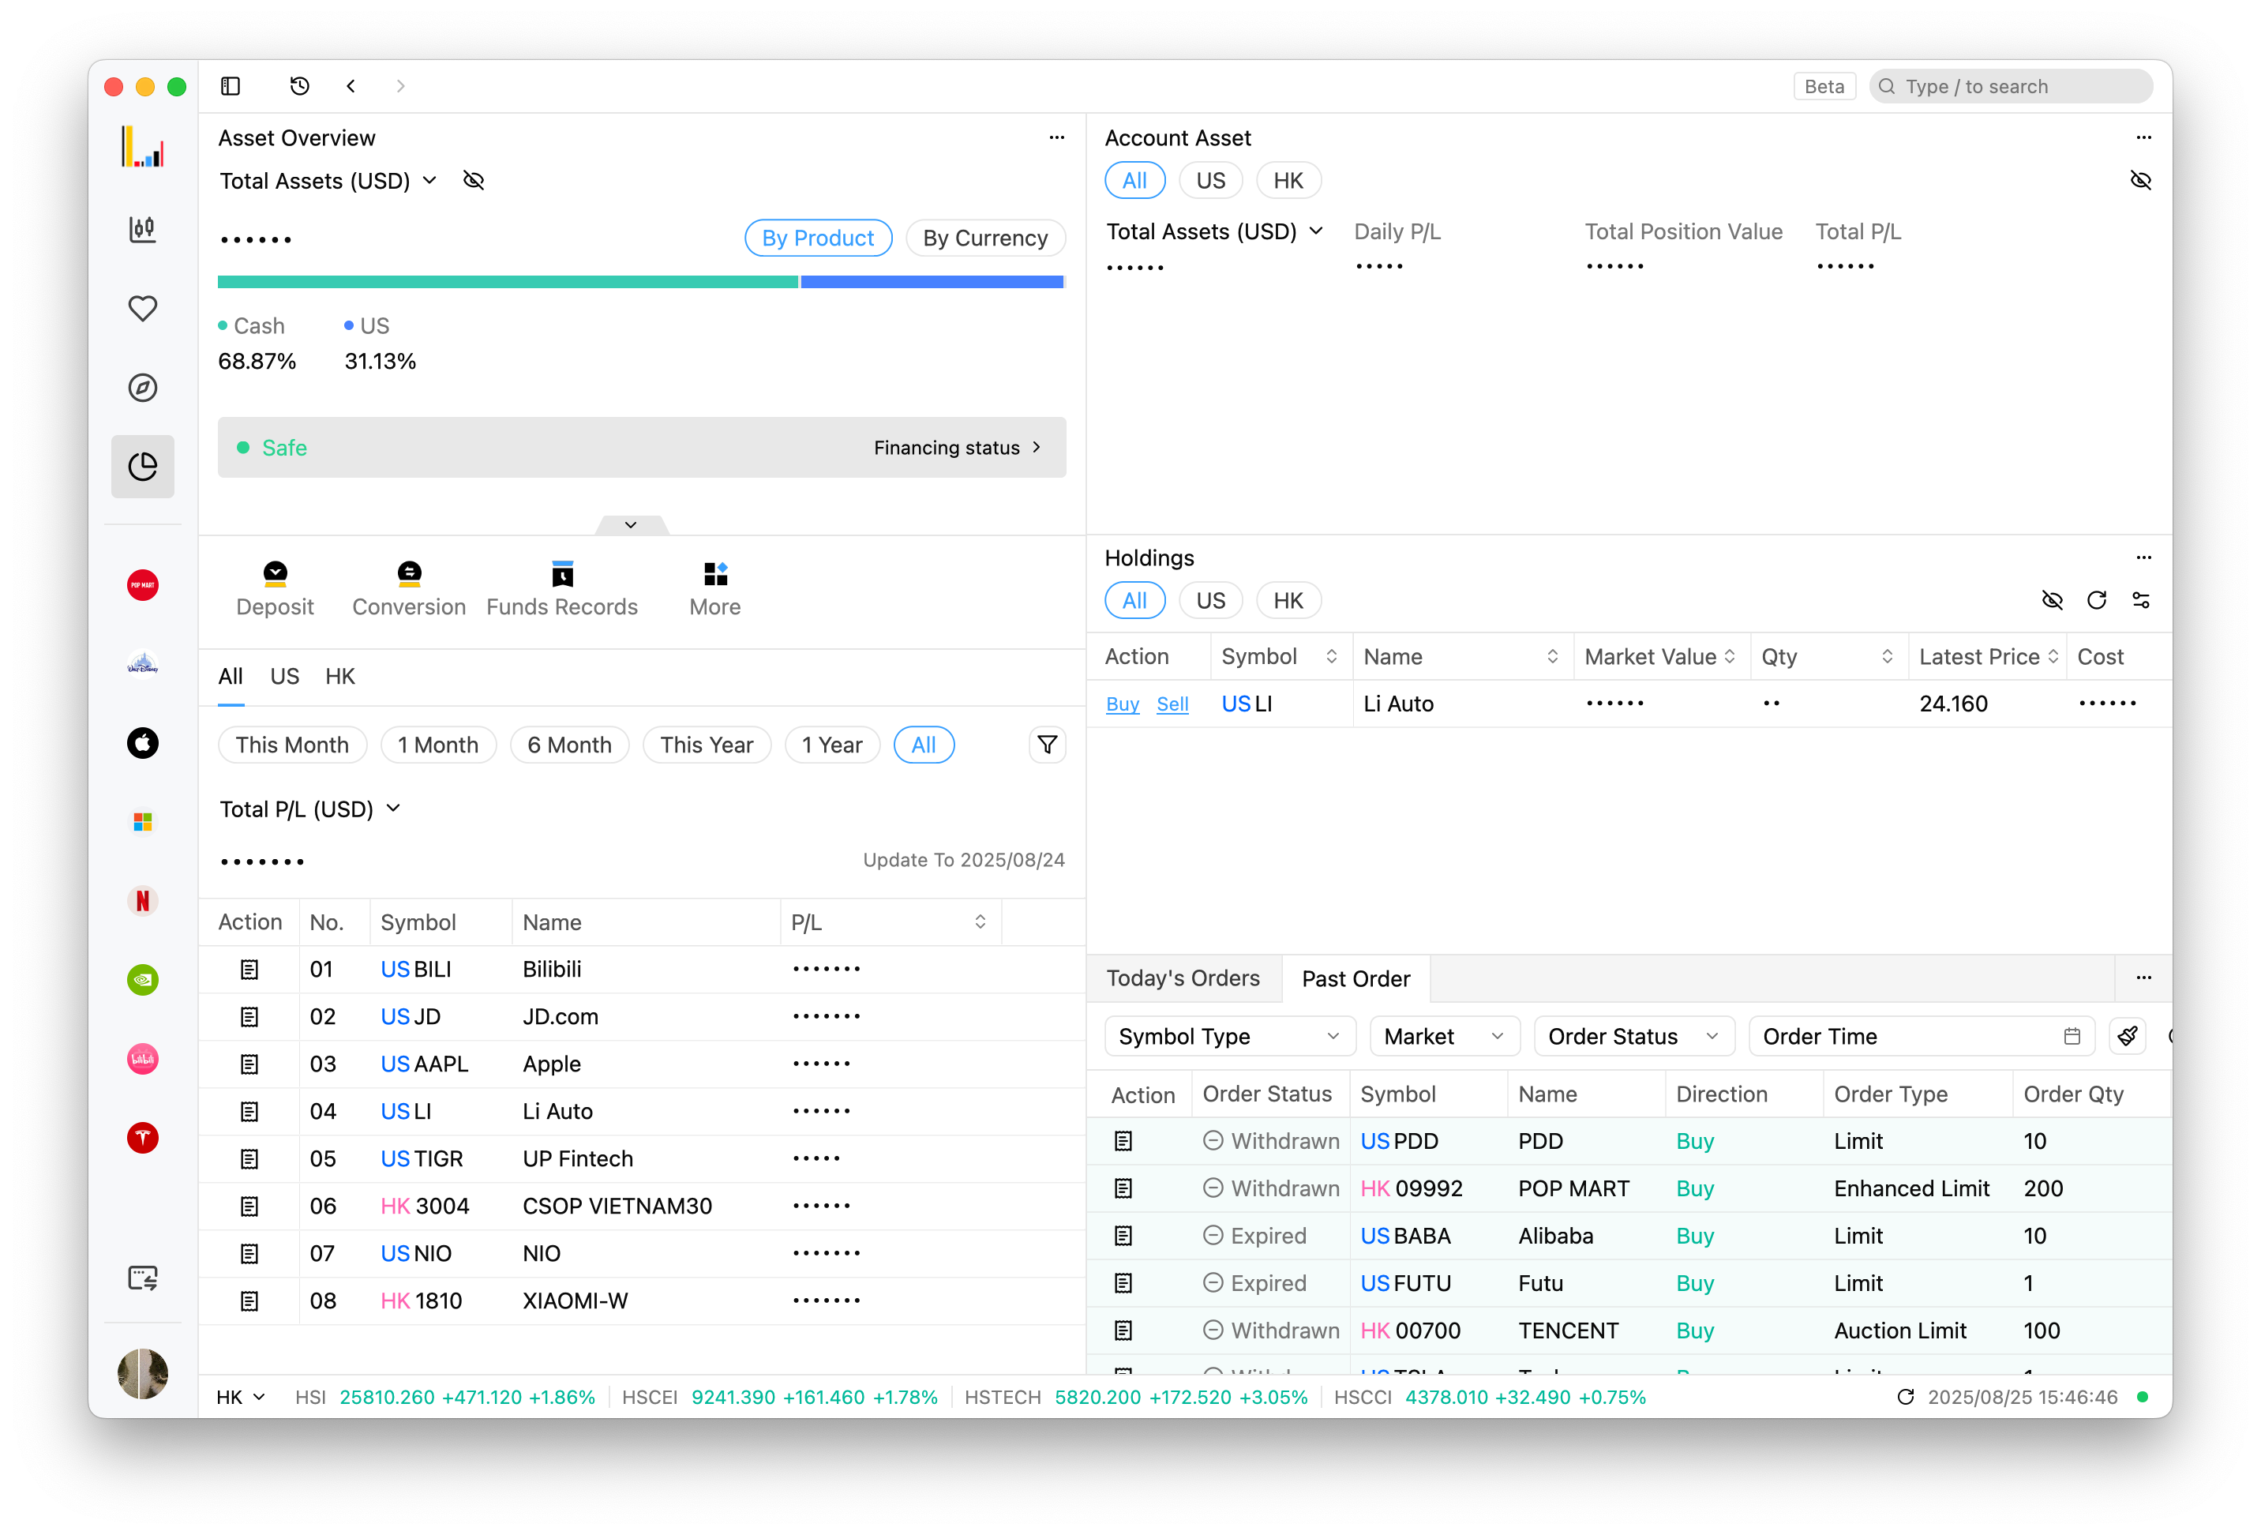Click Buy for the Li Auto holding
The image size is (2261, 1535).
coord(1122,704)
